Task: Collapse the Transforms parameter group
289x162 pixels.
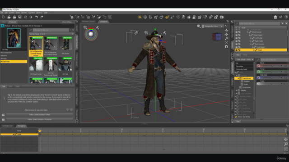Action: click(x=238, y=78)
